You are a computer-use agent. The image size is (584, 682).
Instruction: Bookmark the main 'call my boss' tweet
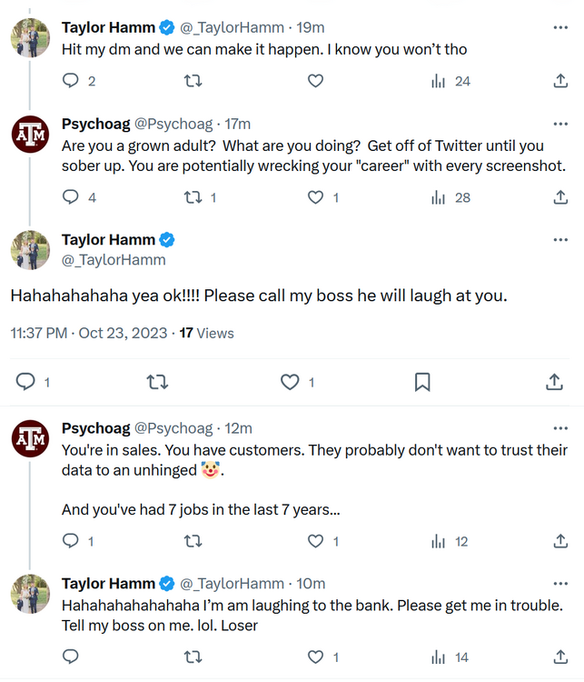422,383
